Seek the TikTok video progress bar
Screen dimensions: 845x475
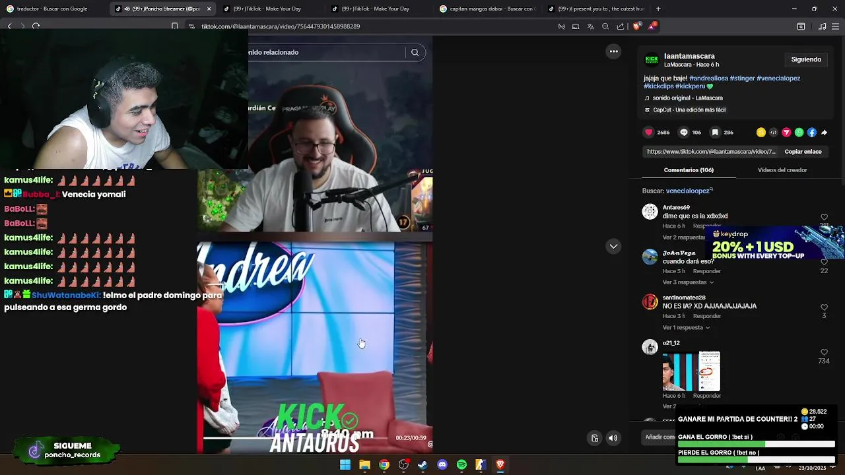pyautogui.click(x=295, y=437)
